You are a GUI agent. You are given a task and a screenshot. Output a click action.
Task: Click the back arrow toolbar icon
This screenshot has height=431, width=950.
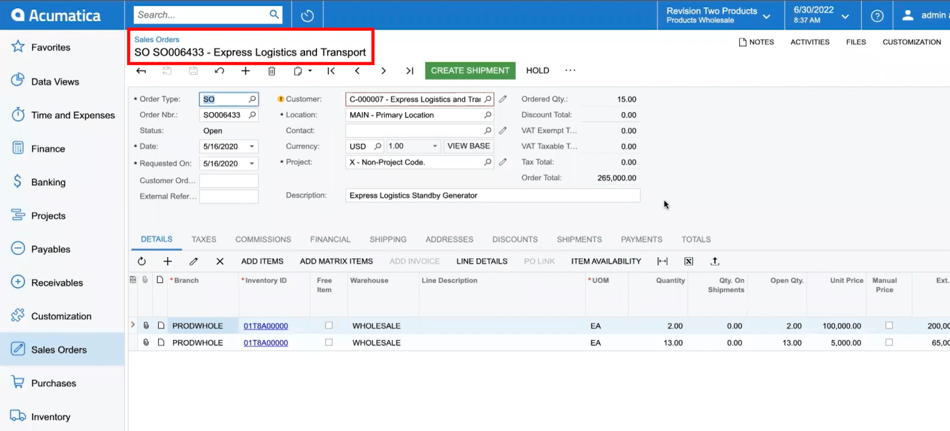(x=141, y=71)
